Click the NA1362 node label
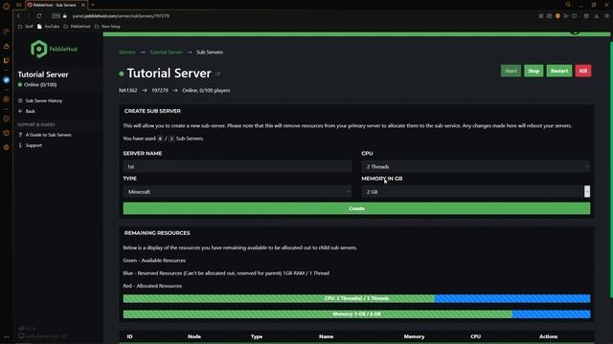613x344 pixels. coord(127,90)
